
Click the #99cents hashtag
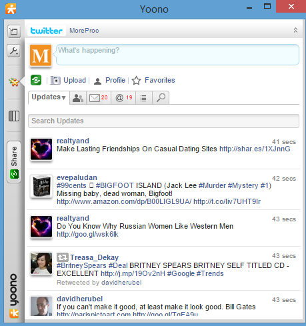71,185
